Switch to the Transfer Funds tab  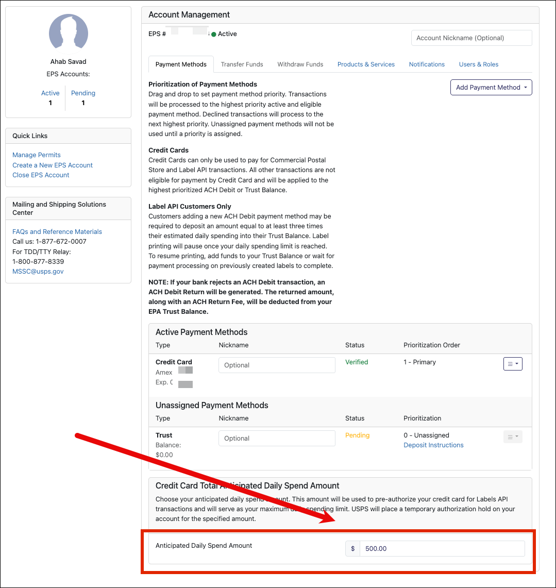[242, 64]
